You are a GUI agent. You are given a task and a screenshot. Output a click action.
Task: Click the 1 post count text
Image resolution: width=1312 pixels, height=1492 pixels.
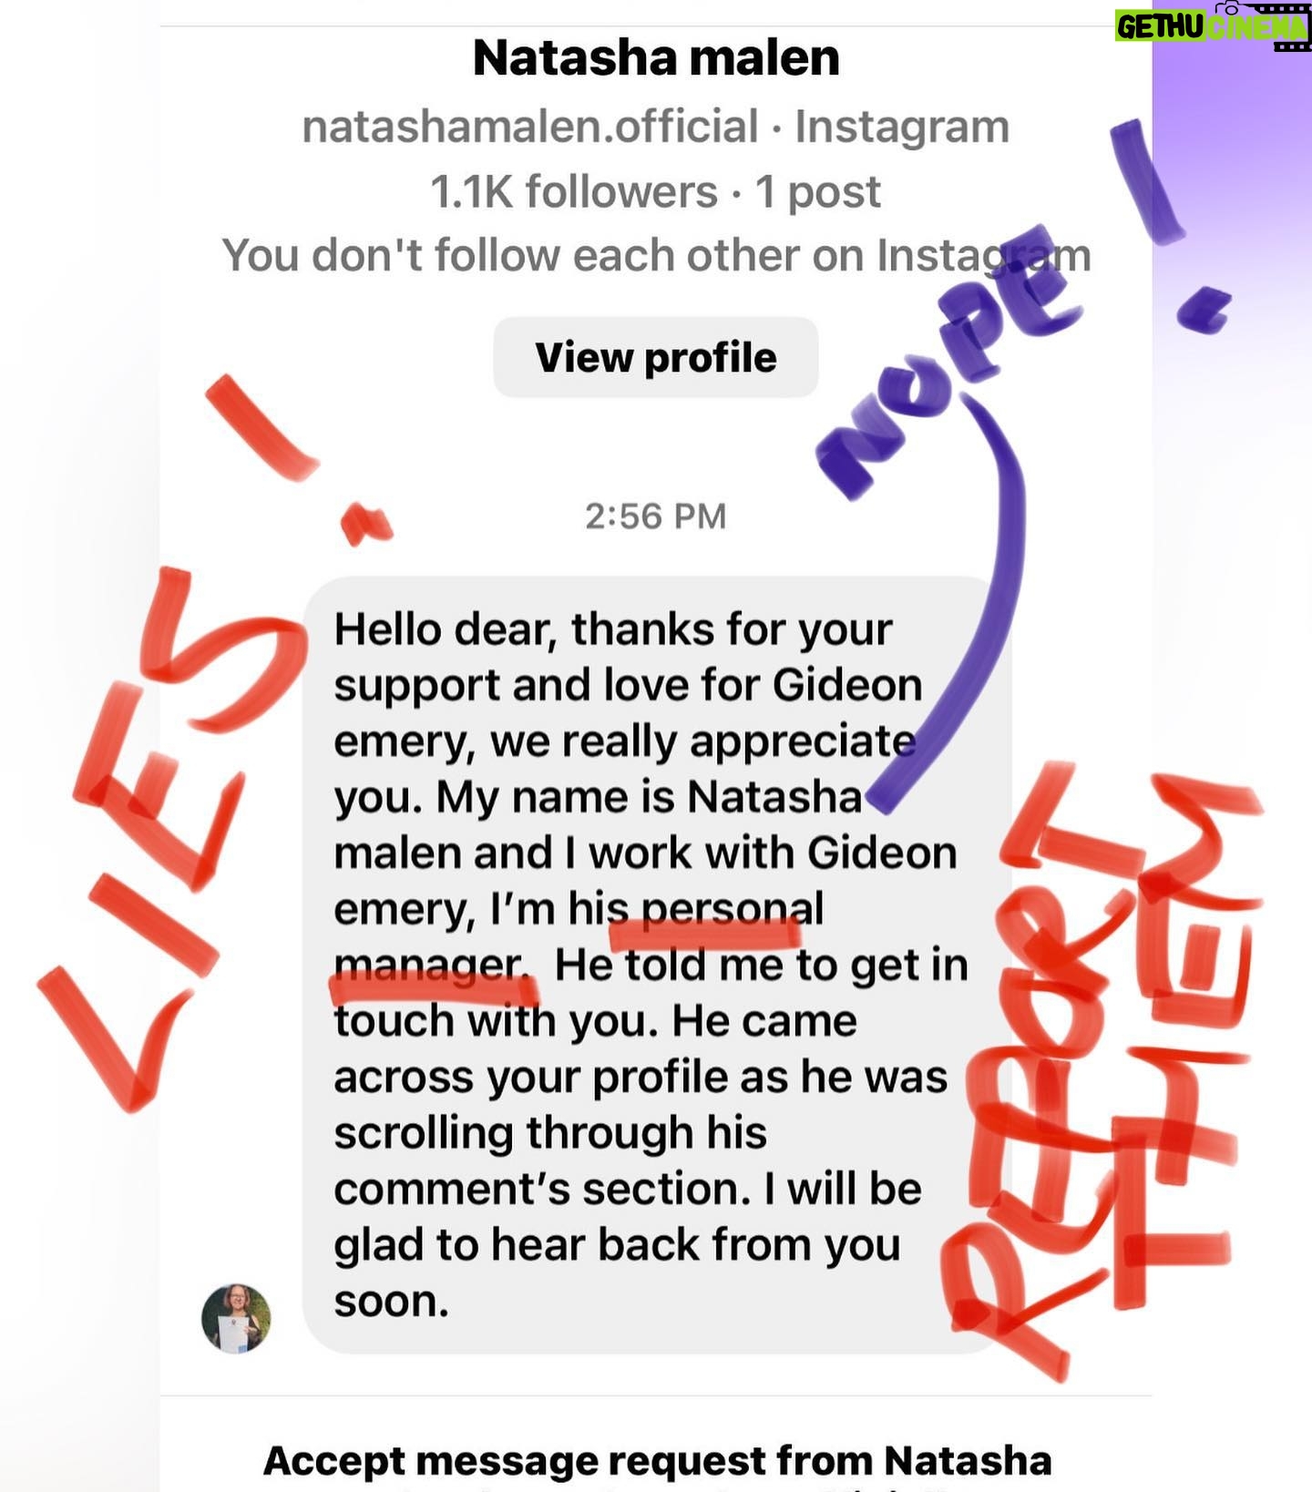[x=818, y=192]
